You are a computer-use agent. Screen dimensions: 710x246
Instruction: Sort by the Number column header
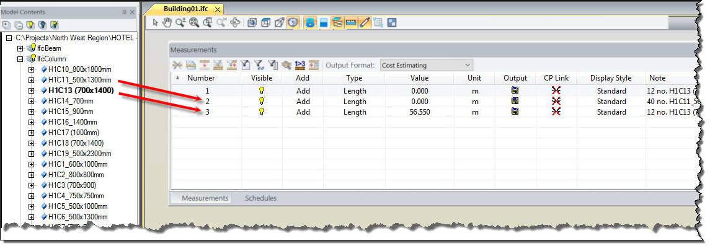point(201,78)
